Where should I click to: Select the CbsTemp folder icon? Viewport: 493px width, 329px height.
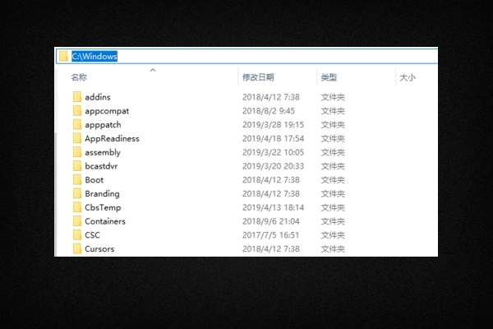[77, 207]
